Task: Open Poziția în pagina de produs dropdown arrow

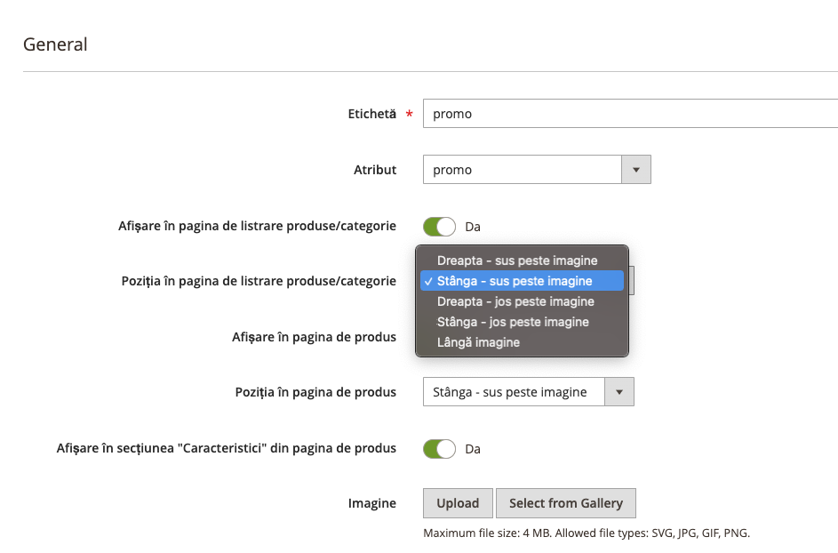Action: (x=619, y=392)
